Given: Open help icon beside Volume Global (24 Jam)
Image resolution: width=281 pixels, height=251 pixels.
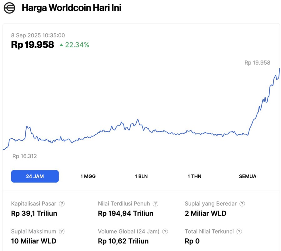Looking at the screenshot, I should click(x=165, y=232).
